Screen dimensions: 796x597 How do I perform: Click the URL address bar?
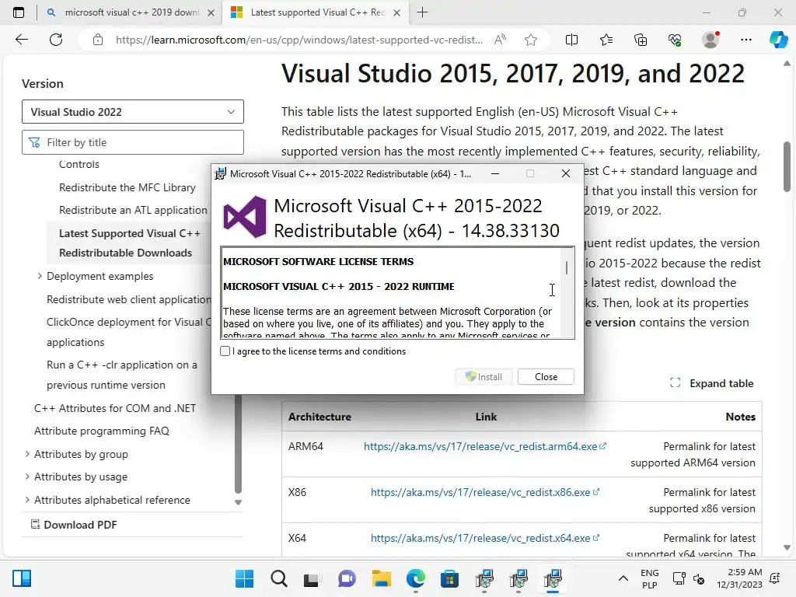(298, 40)
